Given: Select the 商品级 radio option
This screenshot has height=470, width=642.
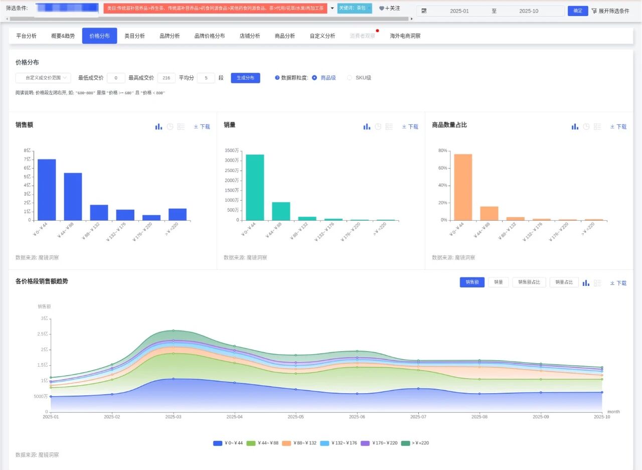Looking at the screenshot, I should [314, 78].
